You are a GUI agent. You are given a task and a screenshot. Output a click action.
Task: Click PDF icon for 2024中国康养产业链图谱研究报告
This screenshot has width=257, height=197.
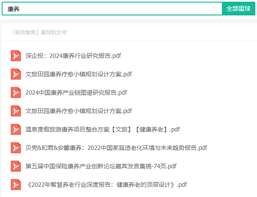tap(16, 93)
